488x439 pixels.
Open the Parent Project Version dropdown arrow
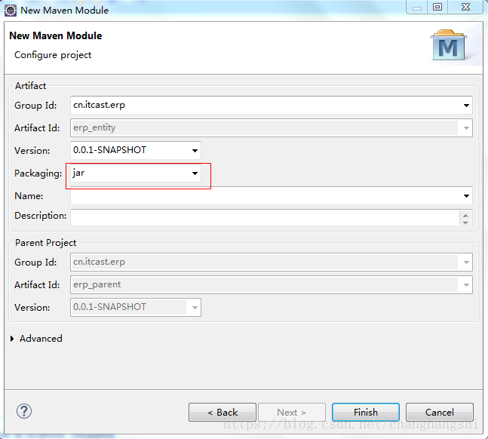[x=195, y=308]
